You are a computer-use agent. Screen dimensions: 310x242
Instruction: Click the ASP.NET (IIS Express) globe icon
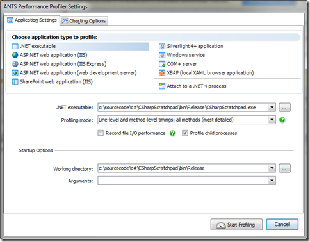pyautogui.click(x=15, y=64)
